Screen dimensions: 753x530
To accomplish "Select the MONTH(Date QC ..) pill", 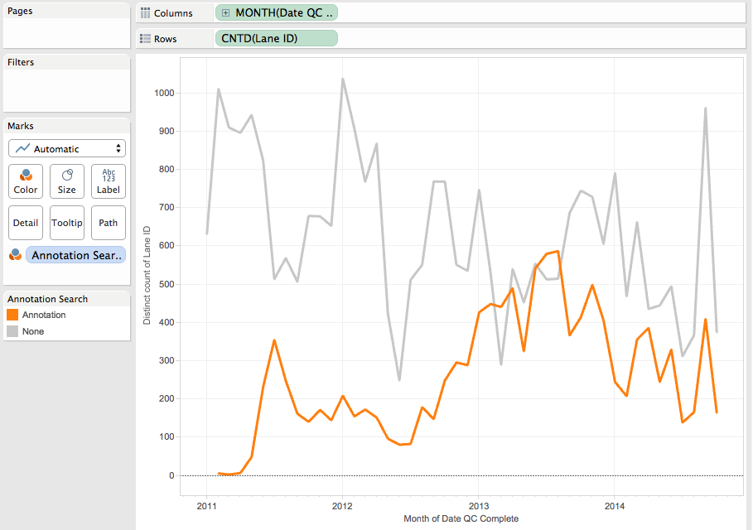I will click(277, 13).
